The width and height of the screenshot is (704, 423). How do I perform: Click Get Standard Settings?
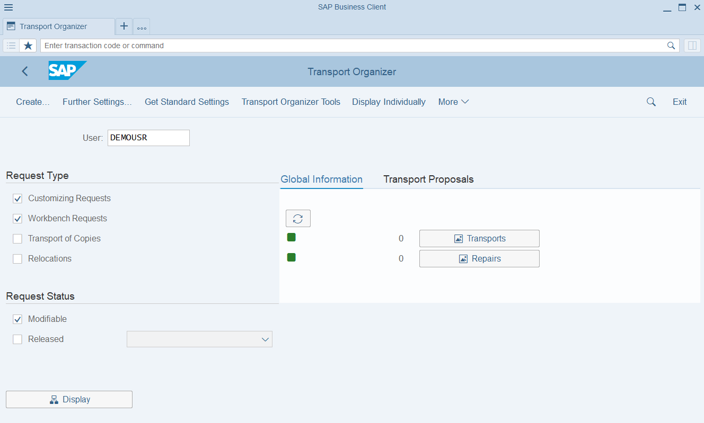tap(187, 102)
